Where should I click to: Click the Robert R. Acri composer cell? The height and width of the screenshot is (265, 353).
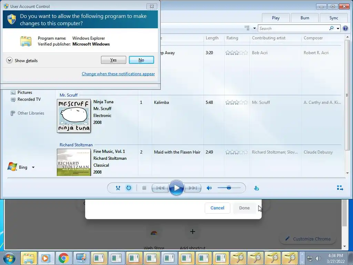pos(316,53)
